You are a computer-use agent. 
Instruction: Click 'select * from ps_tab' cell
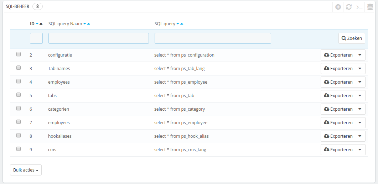tap(174, 95)
